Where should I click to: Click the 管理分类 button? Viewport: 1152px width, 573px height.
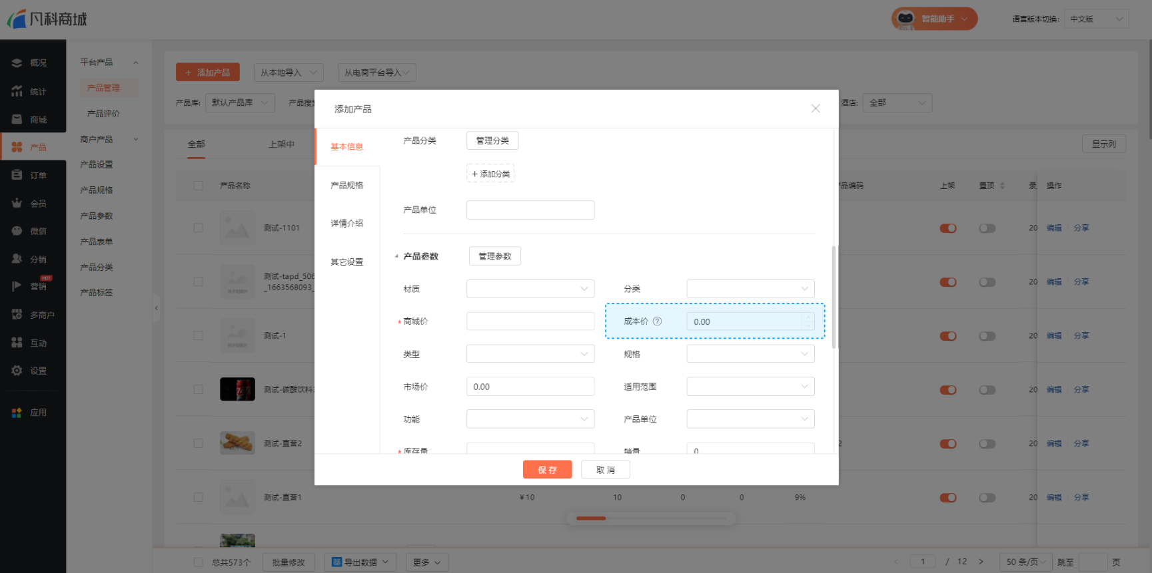click(x=492, y=140)
